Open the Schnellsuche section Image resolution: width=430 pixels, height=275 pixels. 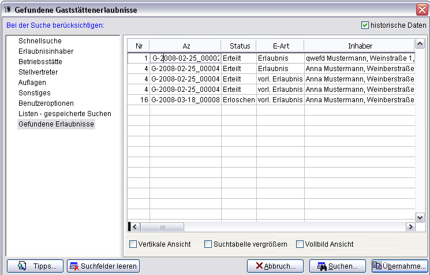[40, 41]
